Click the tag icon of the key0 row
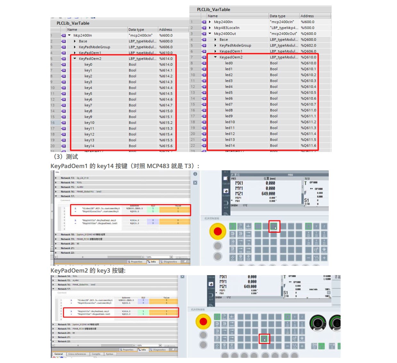 63,64
